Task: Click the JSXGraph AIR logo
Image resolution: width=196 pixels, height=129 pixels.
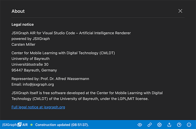Action: pyautogui.click(x=15, y=125)
